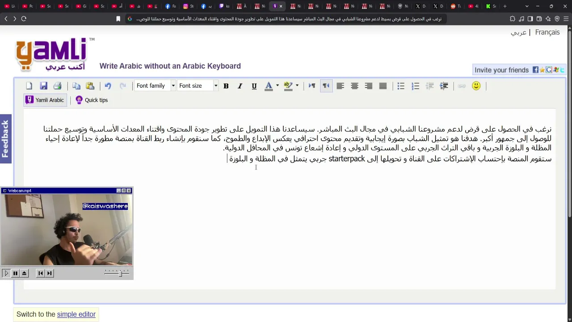Switch to the Twitch browser tab
Image resolution: width=572 pixels, height=322 pixels.
pos(224,6)
